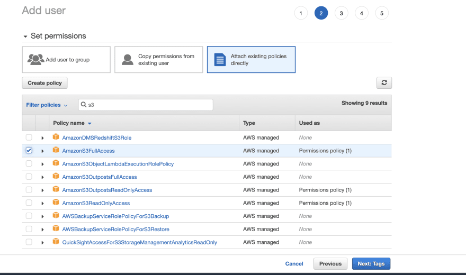Viewport: 466px width, 275px height.
Task: Check the AmazonS3ReadOnlyAccess checkbox
Action: coord(29,203)
